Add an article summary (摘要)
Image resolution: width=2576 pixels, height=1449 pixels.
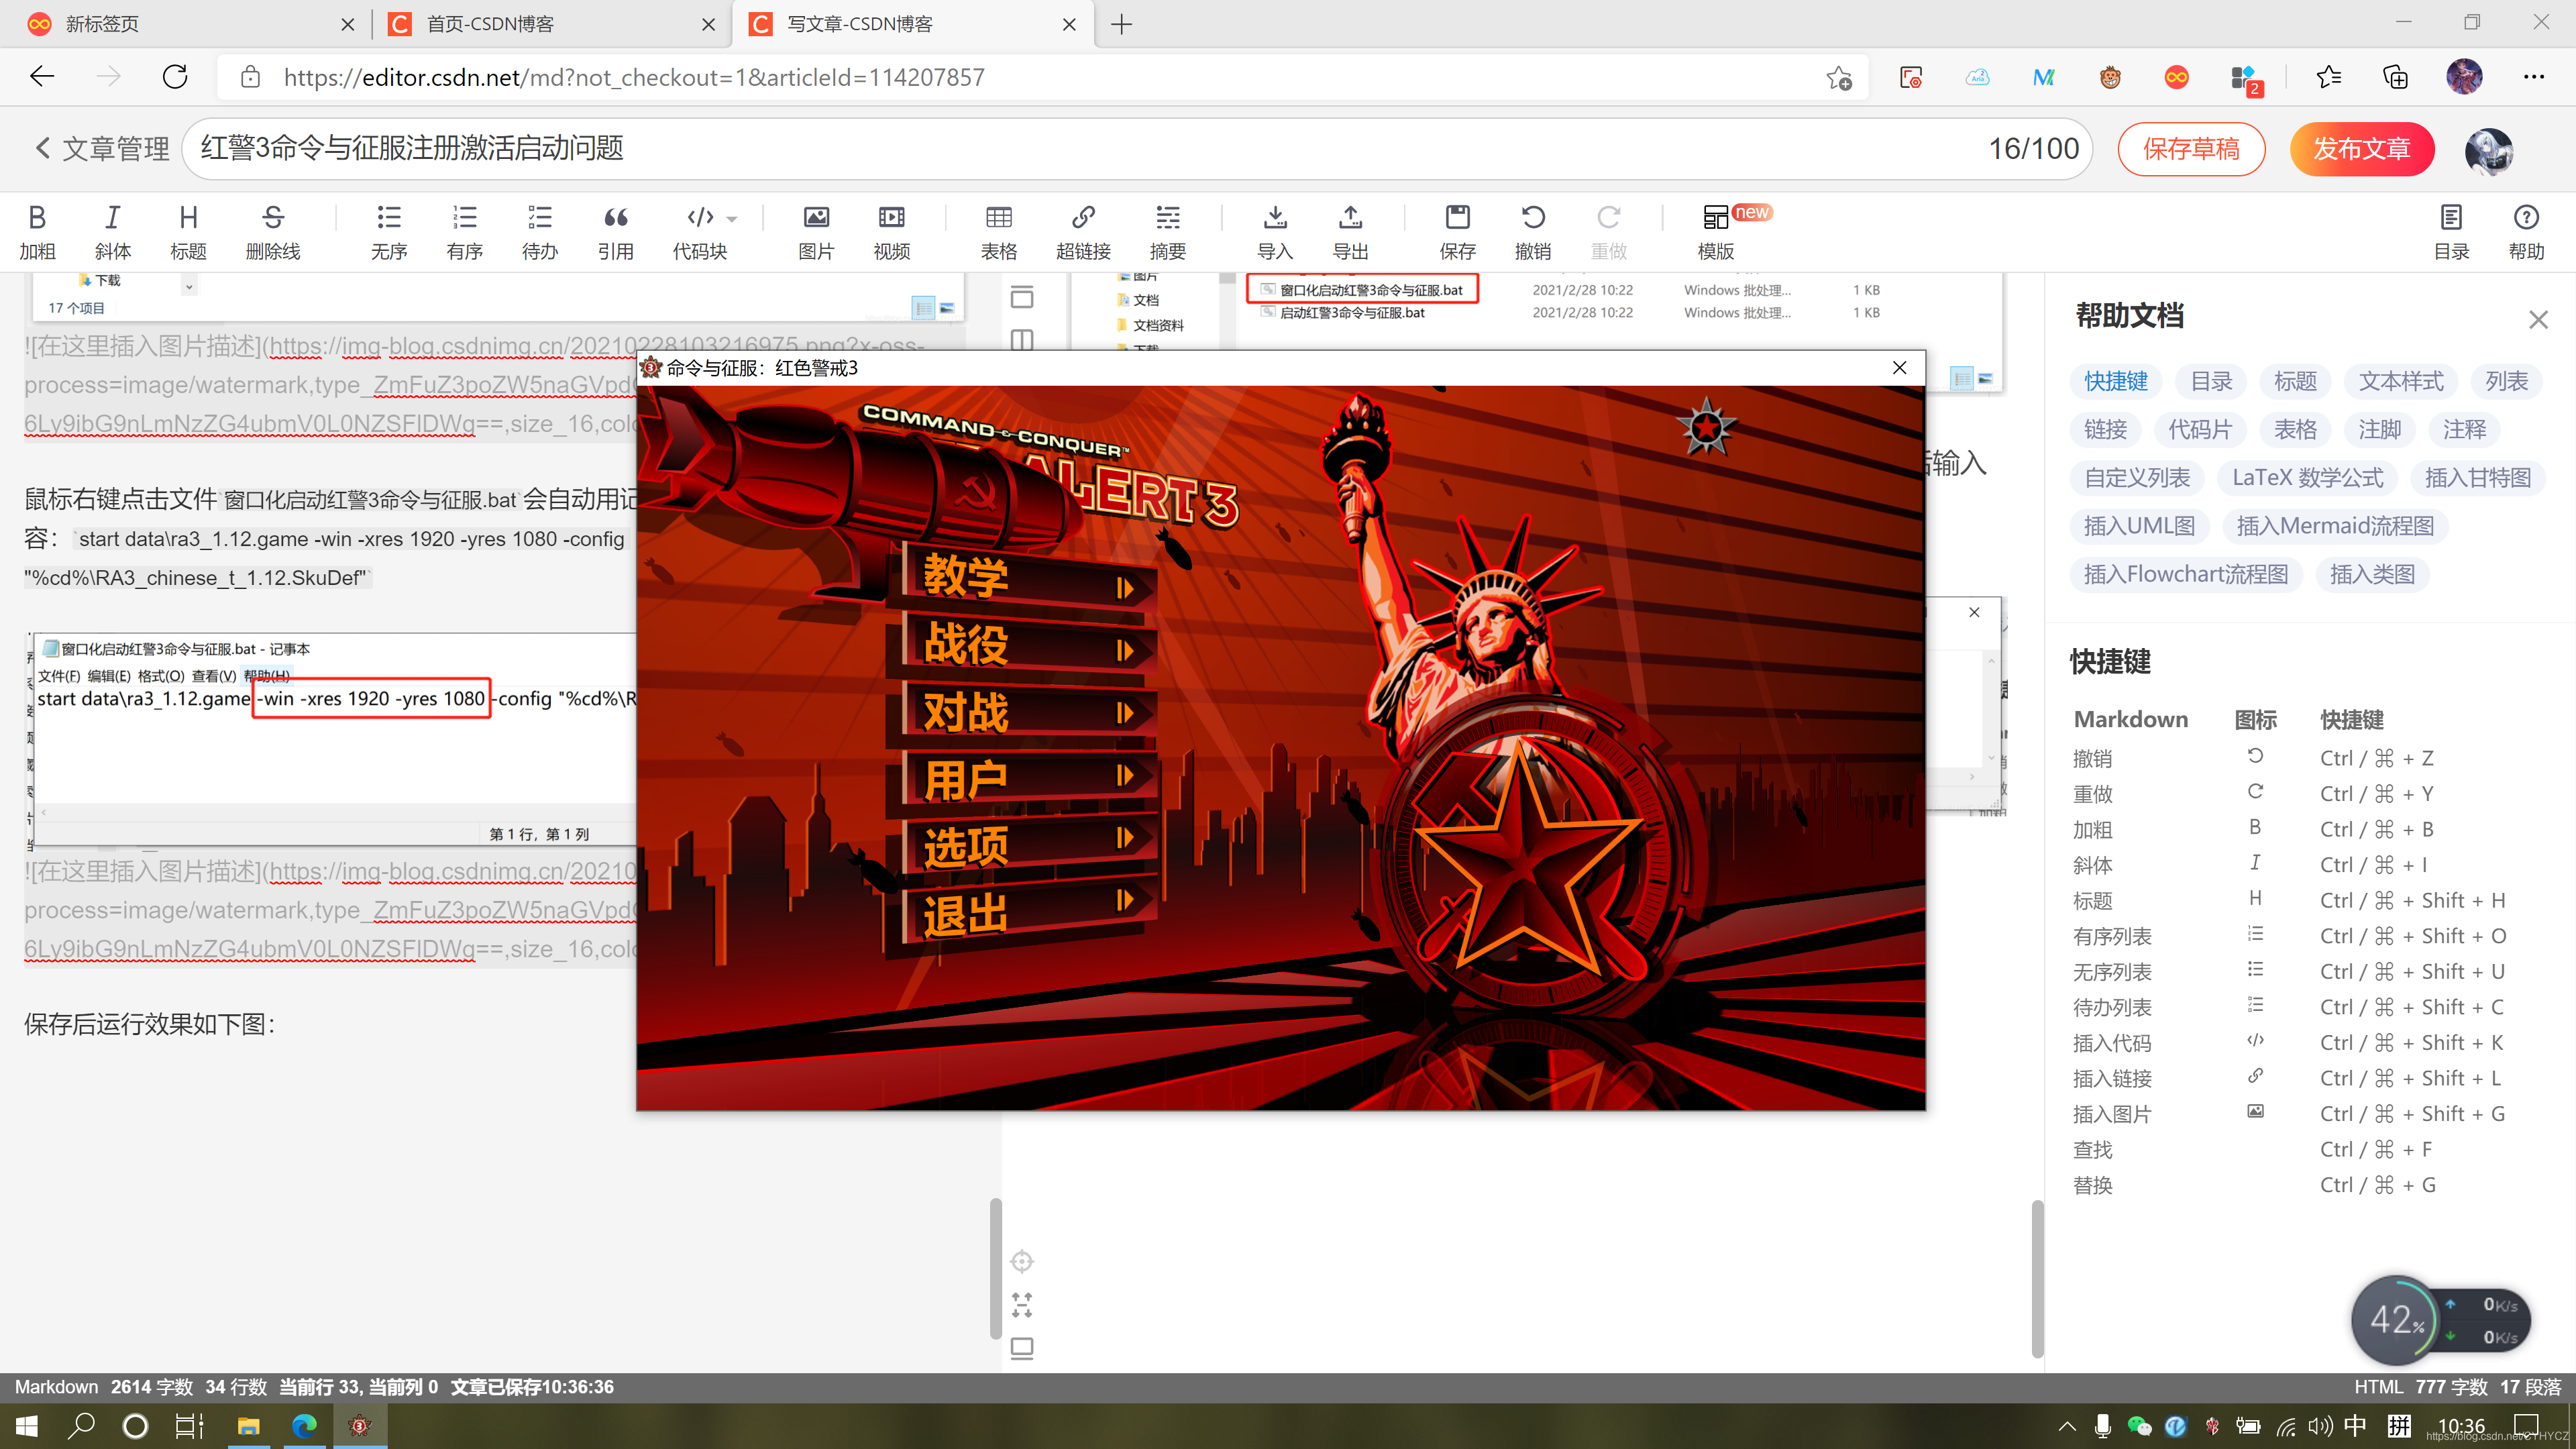[1168, 232]
